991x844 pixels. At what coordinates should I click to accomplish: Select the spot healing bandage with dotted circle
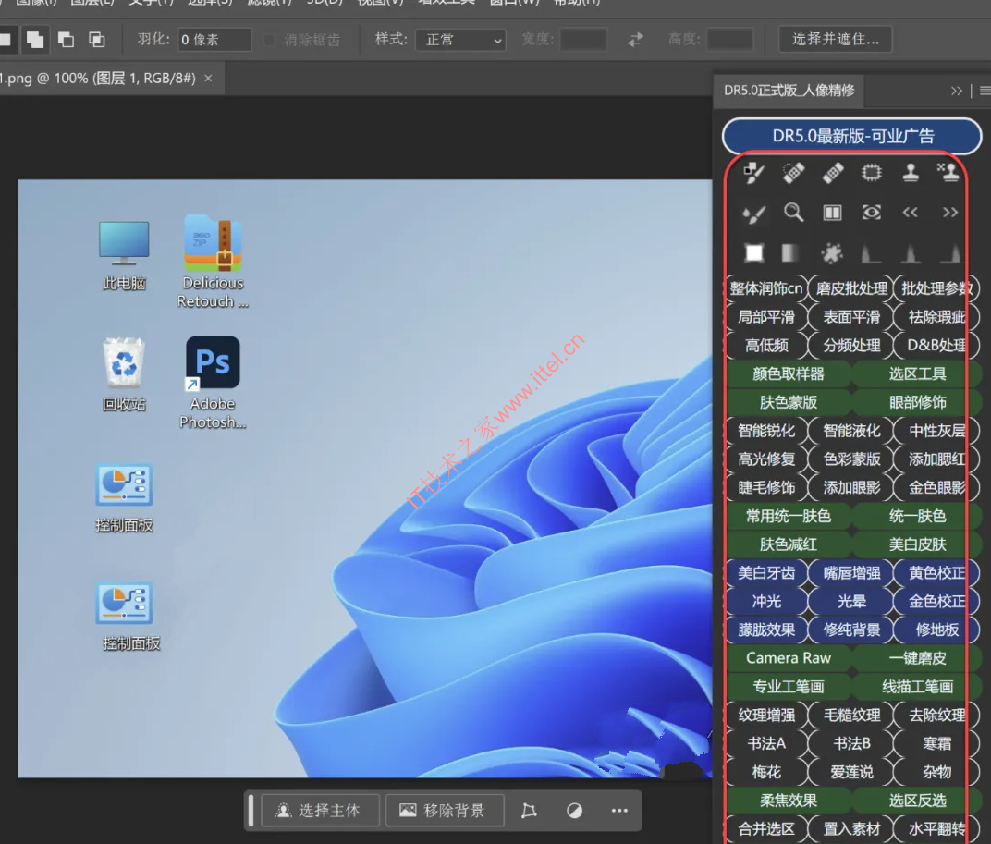pos(793,173)
